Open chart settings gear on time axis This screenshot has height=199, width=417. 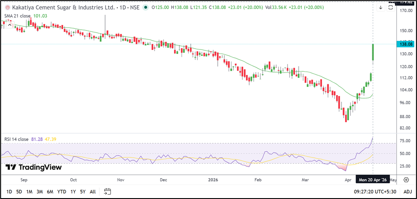click(x=406, y=180)
